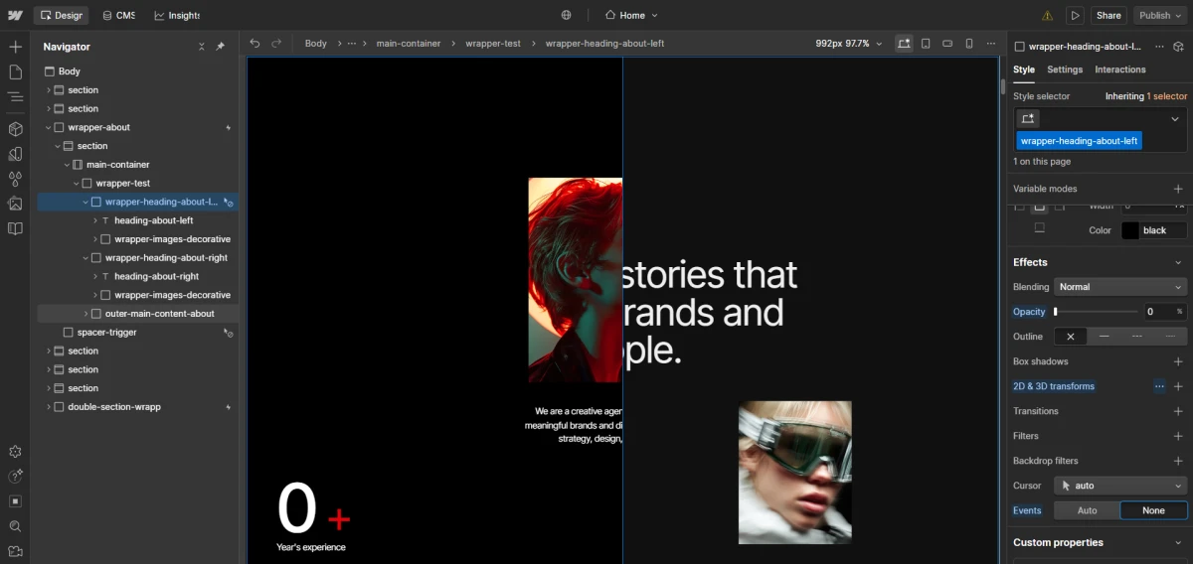Select the Style tab

1024,70
